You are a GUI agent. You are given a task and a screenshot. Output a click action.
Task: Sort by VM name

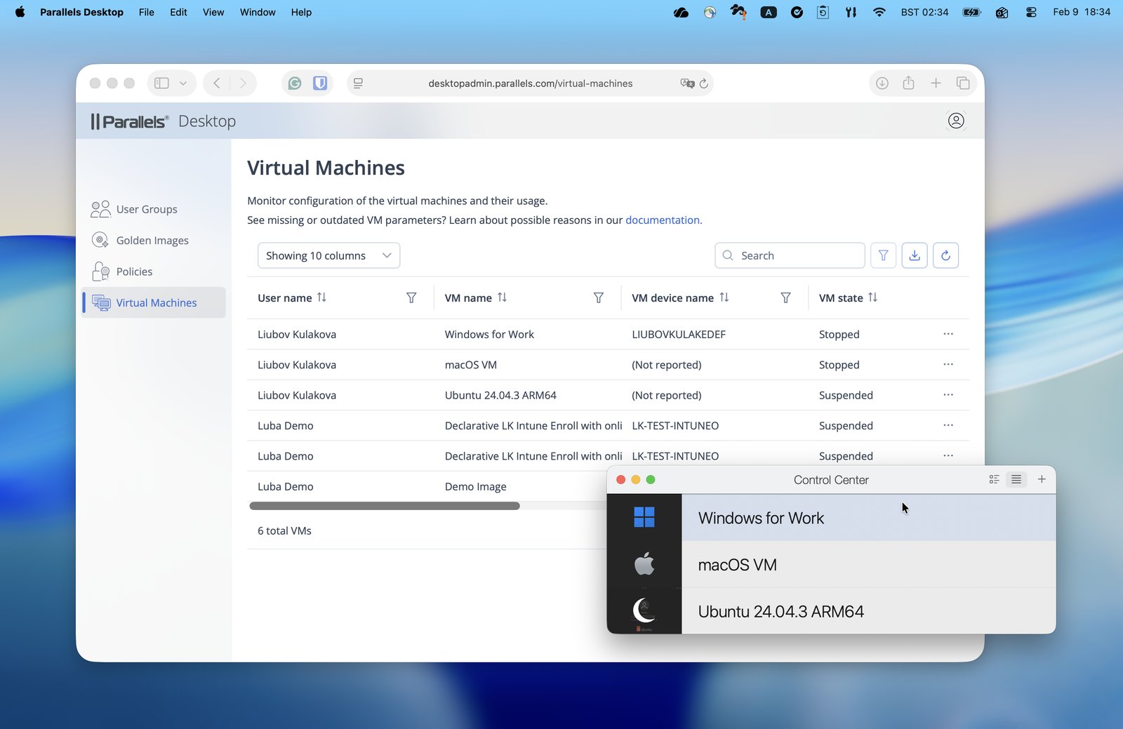tap(502, 297)
